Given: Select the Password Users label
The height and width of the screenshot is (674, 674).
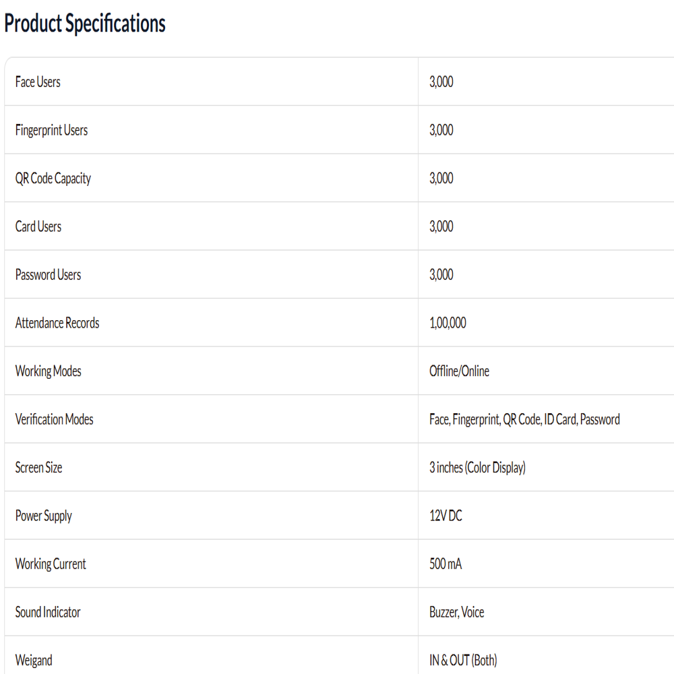Looking at the screenshot, I should 48,274.
